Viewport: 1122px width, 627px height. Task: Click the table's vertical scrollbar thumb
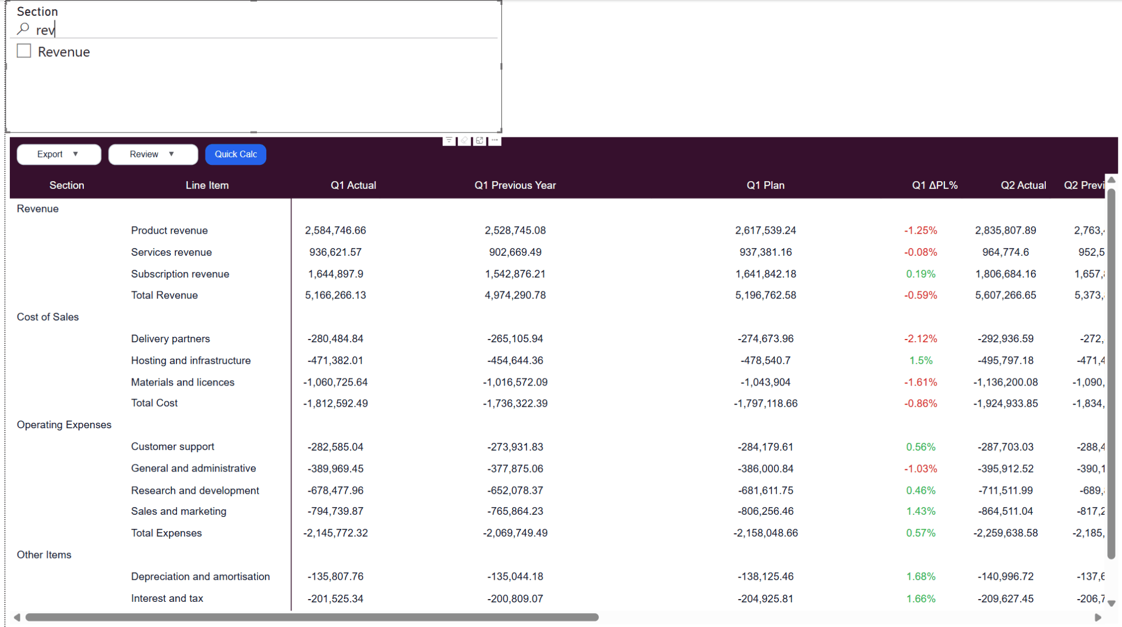tap(1112, 374)
